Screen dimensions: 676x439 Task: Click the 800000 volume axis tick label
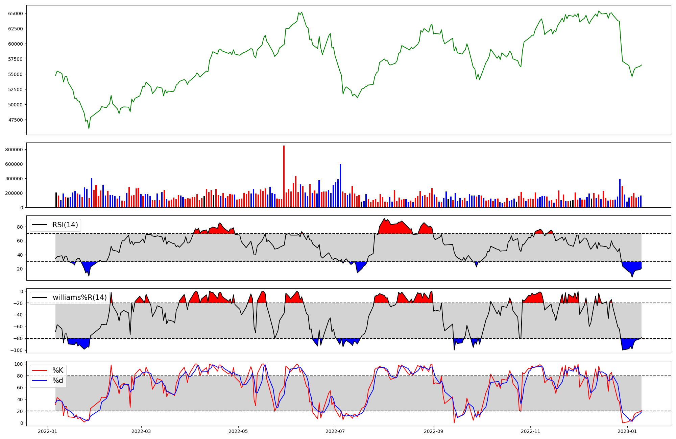14,150
